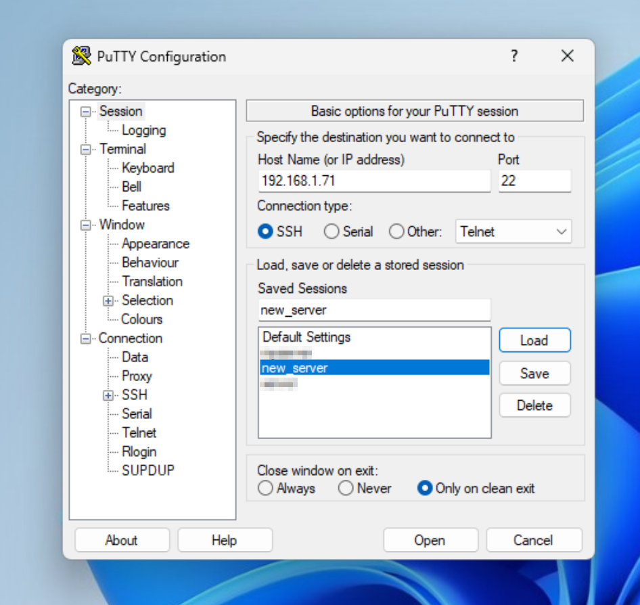The height and width of the screenshot is (605, 640).
Task: Click the PuTTY icon in title bar
Action: pyautogui.click(x=81, y=56)
